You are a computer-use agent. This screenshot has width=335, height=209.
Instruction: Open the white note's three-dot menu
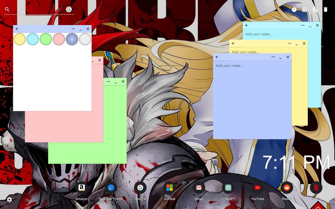coord(73,29)
